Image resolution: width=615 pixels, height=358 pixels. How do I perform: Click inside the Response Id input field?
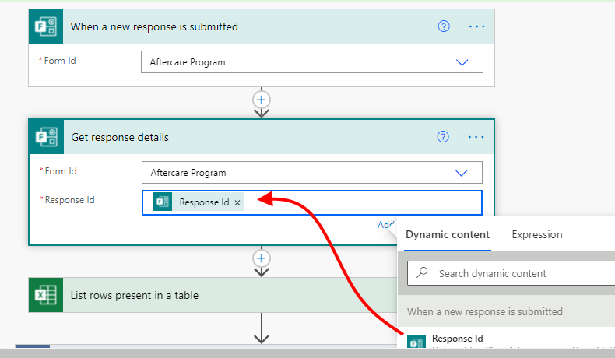point(312,202)
